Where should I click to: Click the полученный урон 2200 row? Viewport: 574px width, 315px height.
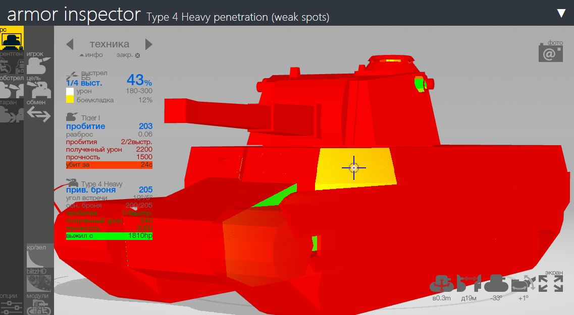click(x=109, y=150)
